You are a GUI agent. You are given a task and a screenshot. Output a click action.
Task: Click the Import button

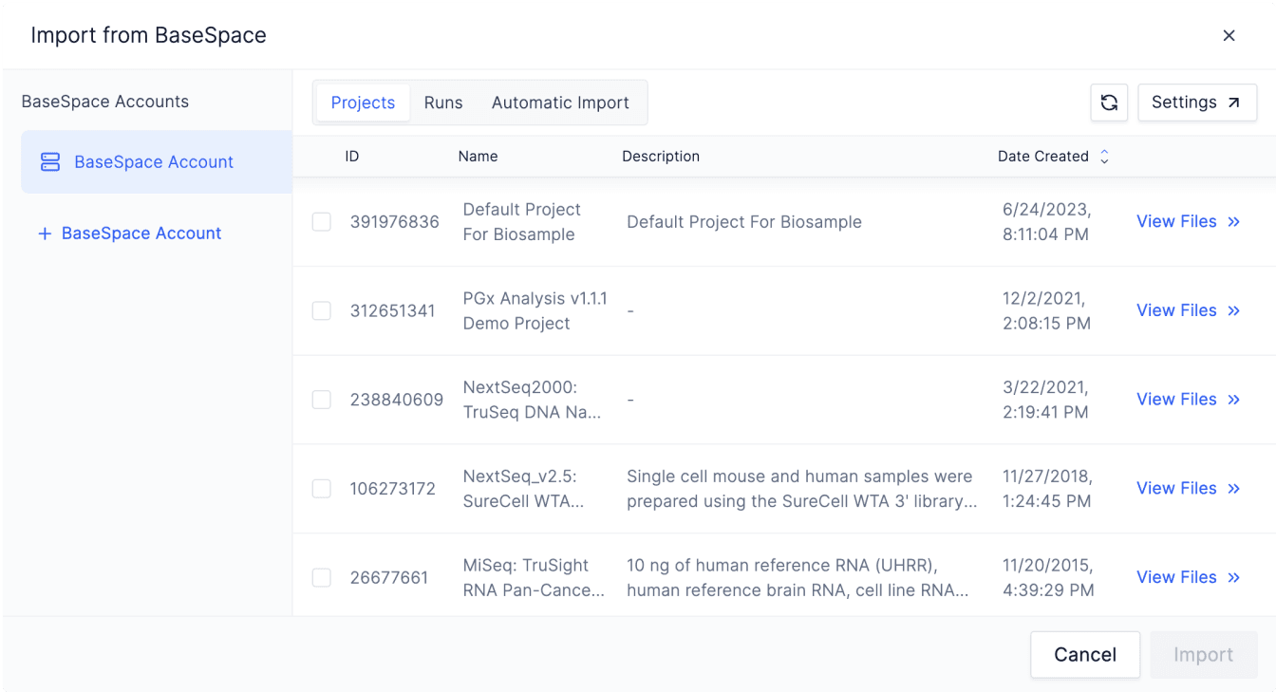pyautogui.click(x=1204, y=655)
